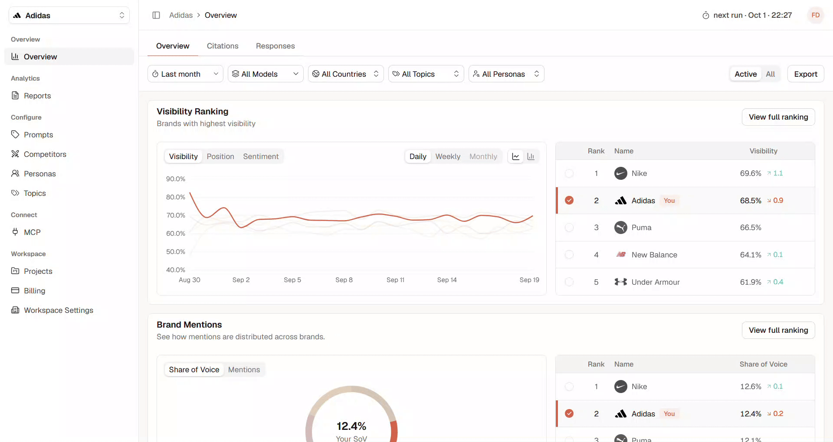
Task: Select New Balance row checkbox
Action: pos(569,255)
